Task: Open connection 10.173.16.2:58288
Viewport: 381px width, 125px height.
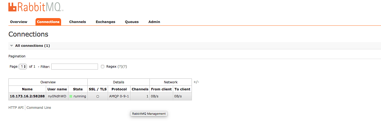Action: [x=27, y=96]
